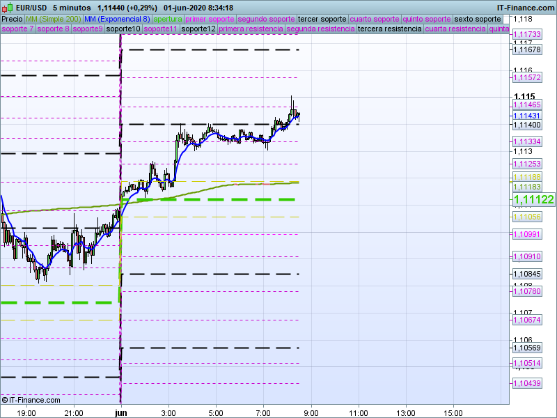
Task: Click the 9:00 time axis label
Action: (x=311, y=413)
